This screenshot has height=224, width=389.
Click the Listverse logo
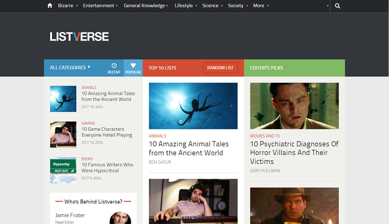[79, 36]
